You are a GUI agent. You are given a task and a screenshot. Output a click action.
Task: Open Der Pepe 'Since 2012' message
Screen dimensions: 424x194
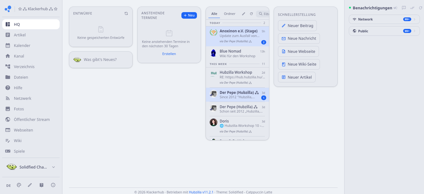[237, 95]
